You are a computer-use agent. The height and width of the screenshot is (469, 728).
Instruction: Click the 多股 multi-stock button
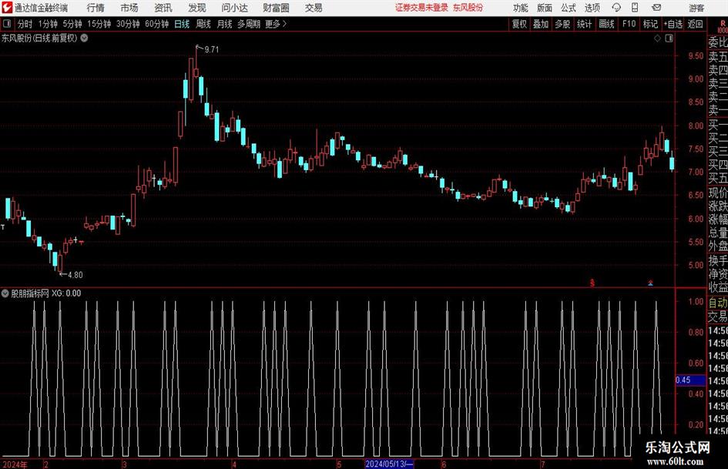(x=562, y=24)
